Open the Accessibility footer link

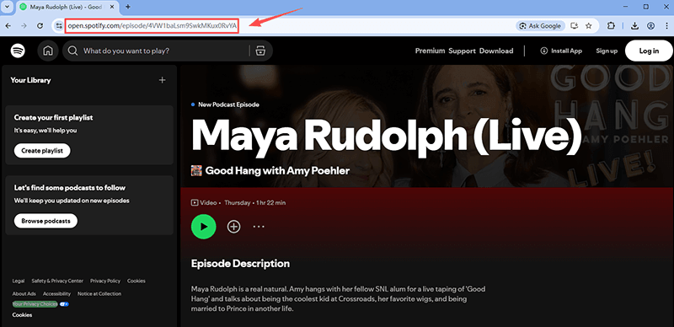click(x=56, y=294)
